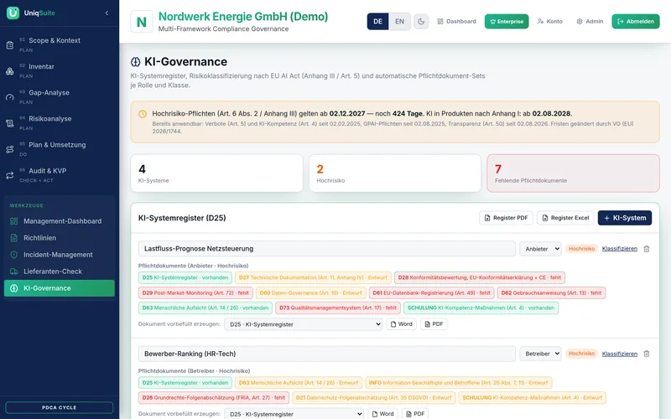Screen dimensions: 671x419
Task: Click the Fehlende Pflichtdokumente card
Action: point(573,173)
